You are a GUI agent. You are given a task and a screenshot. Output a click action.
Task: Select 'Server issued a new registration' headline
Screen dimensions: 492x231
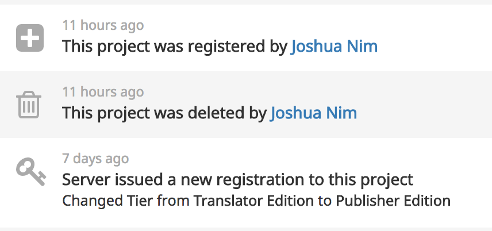point(237,179)
